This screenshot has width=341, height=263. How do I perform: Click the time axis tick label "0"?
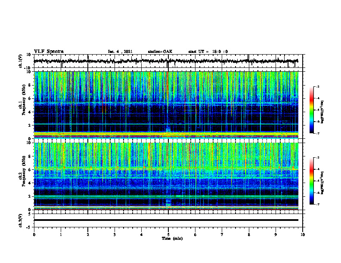tap(34, 235)
